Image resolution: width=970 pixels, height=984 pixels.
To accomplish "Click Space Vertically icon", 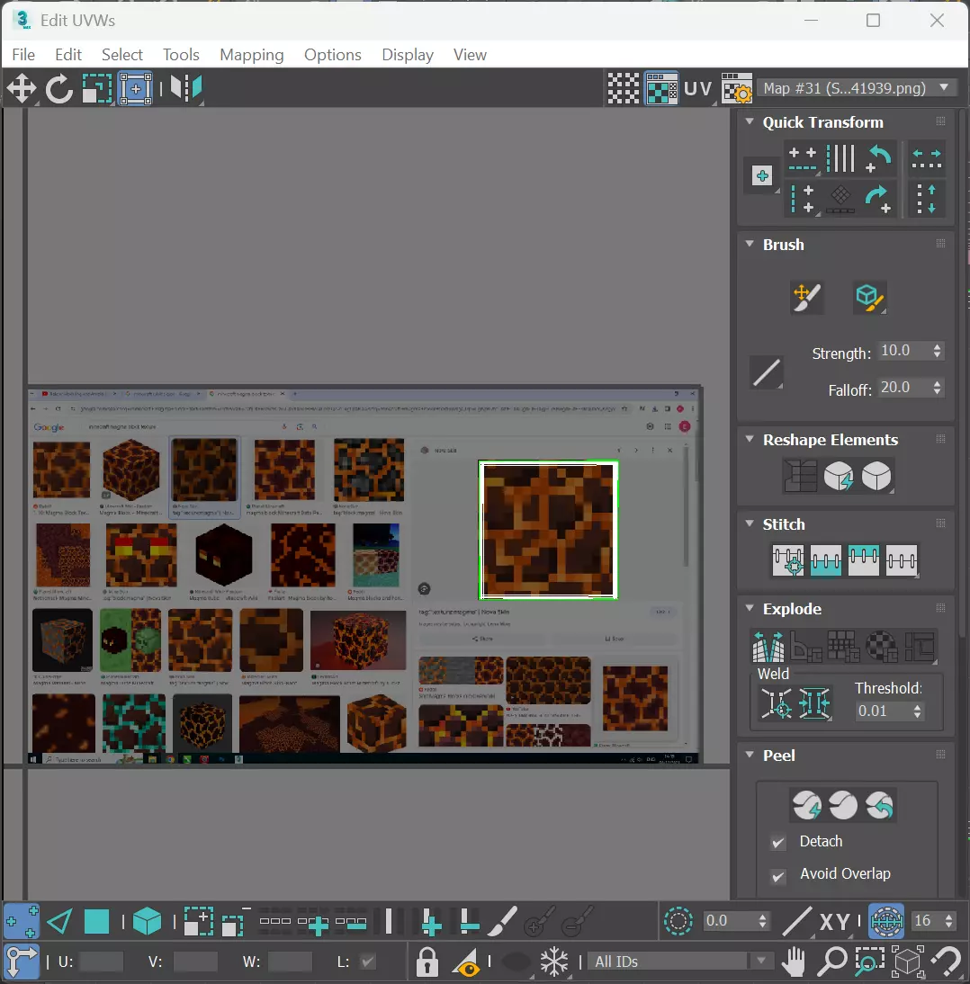I will click(x=926, y=200).
